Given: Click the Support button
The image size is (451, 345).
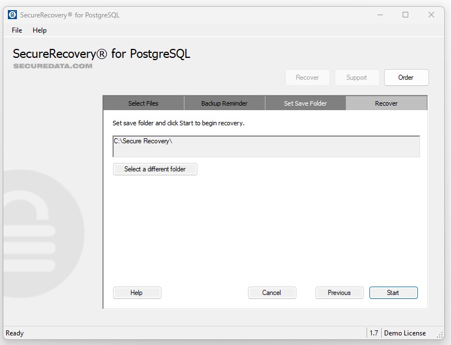Looking at the screenshot, I should (357, 78).
